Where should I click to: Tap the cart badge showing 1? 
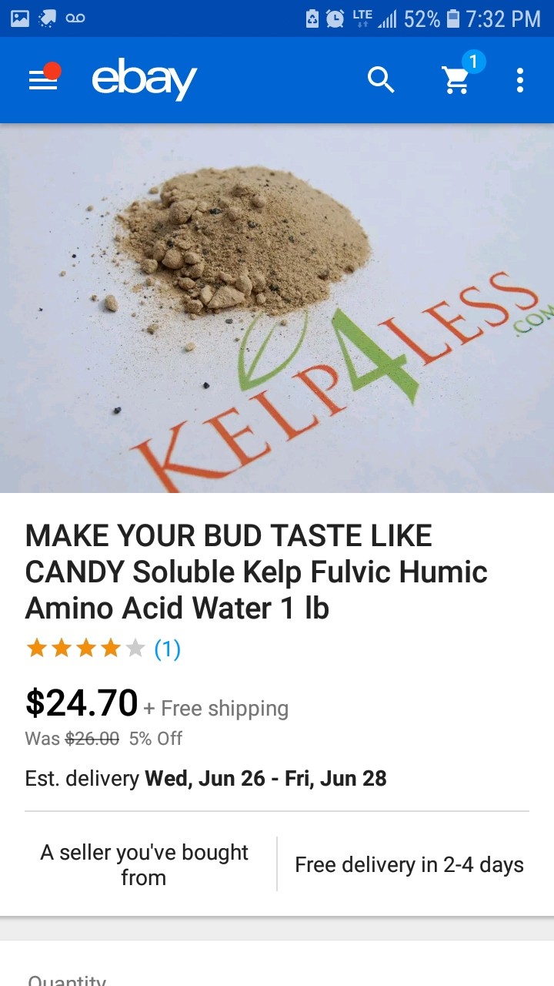tap(473, 62)
